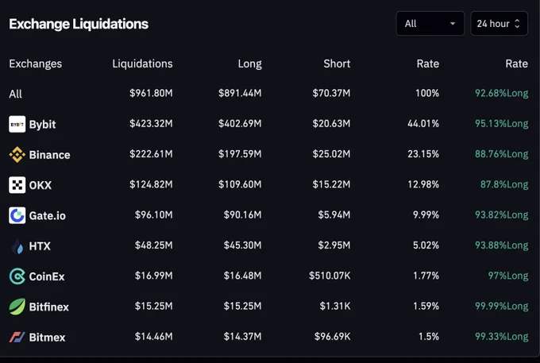Image resolution: width=540 pixels, height=363 pixels.
Task: Click the CoinEx logo icon
Action: pos(17,276)
